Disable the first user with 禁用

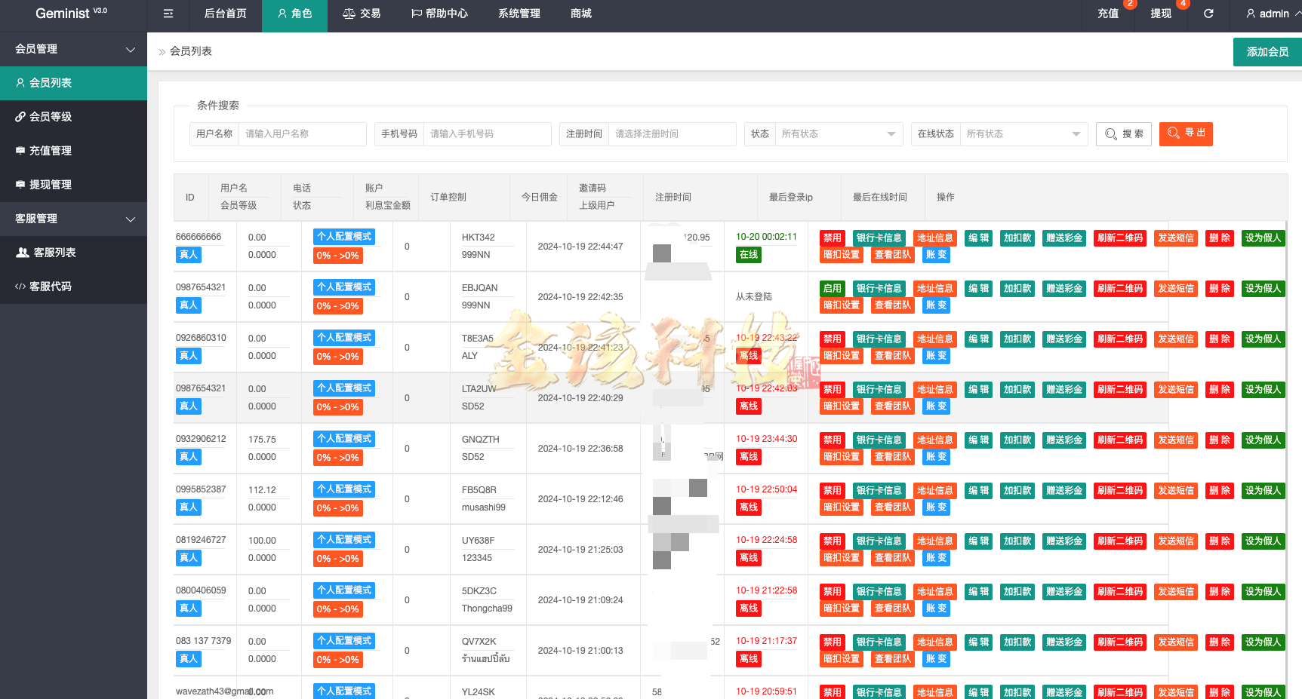[x=832, y=238]
